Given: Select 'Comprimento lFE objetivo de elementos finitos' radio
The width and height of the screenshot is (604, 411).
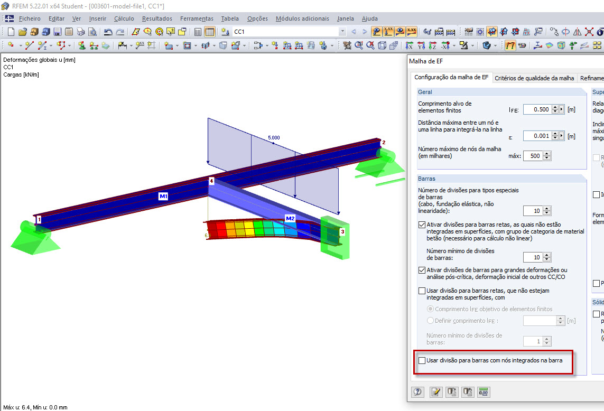Looking at the screenshot, I should click(430, 309).
